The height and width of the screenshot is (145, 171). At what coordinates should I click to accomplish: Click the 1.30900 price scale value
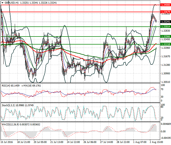click(x=166, y=74)
